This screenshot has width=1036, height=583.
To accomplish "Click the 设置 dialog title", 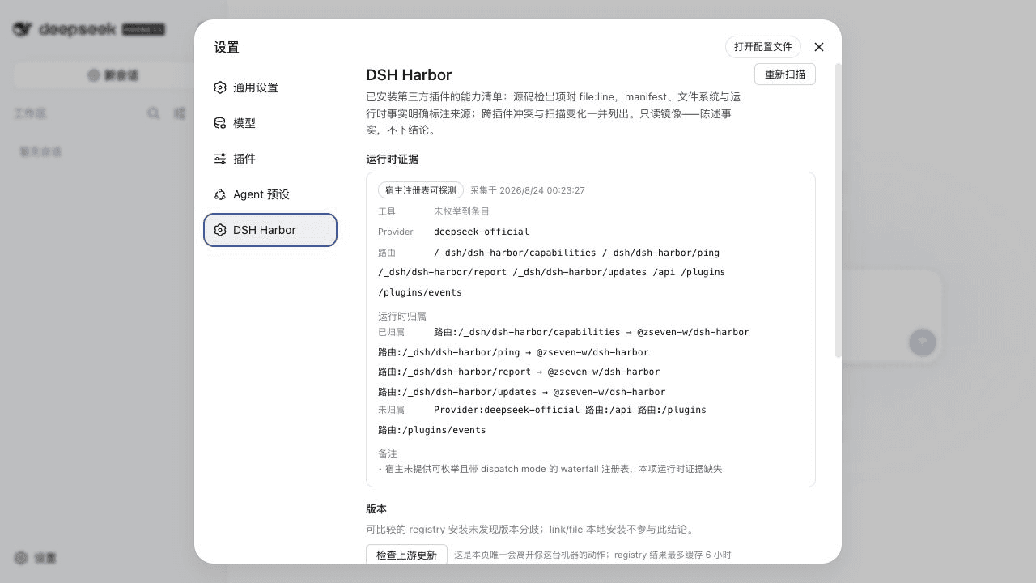I will [227, 47].
